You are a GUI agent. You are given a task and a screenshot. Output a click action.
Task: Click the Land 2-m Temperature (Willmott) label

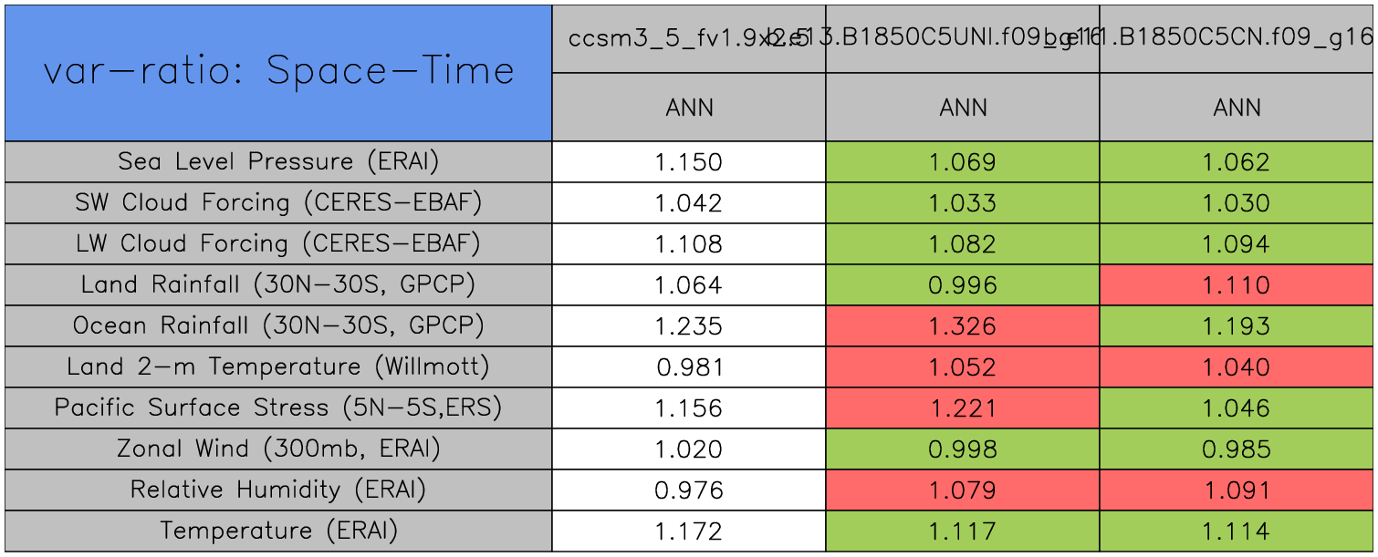pos(278,366)
